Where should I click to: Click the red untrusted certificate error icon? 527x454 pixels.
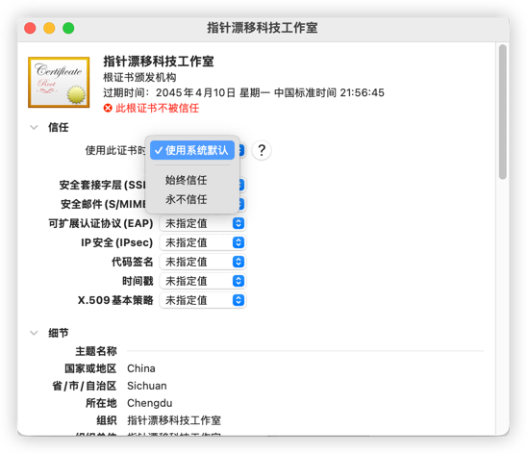tap(108, 108)
